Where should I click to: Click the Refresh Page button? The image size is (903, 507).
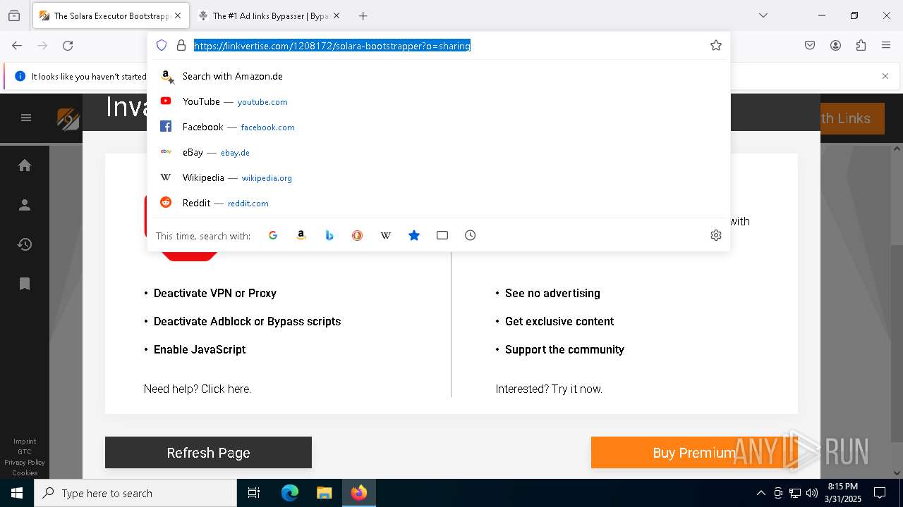point(208,453)
